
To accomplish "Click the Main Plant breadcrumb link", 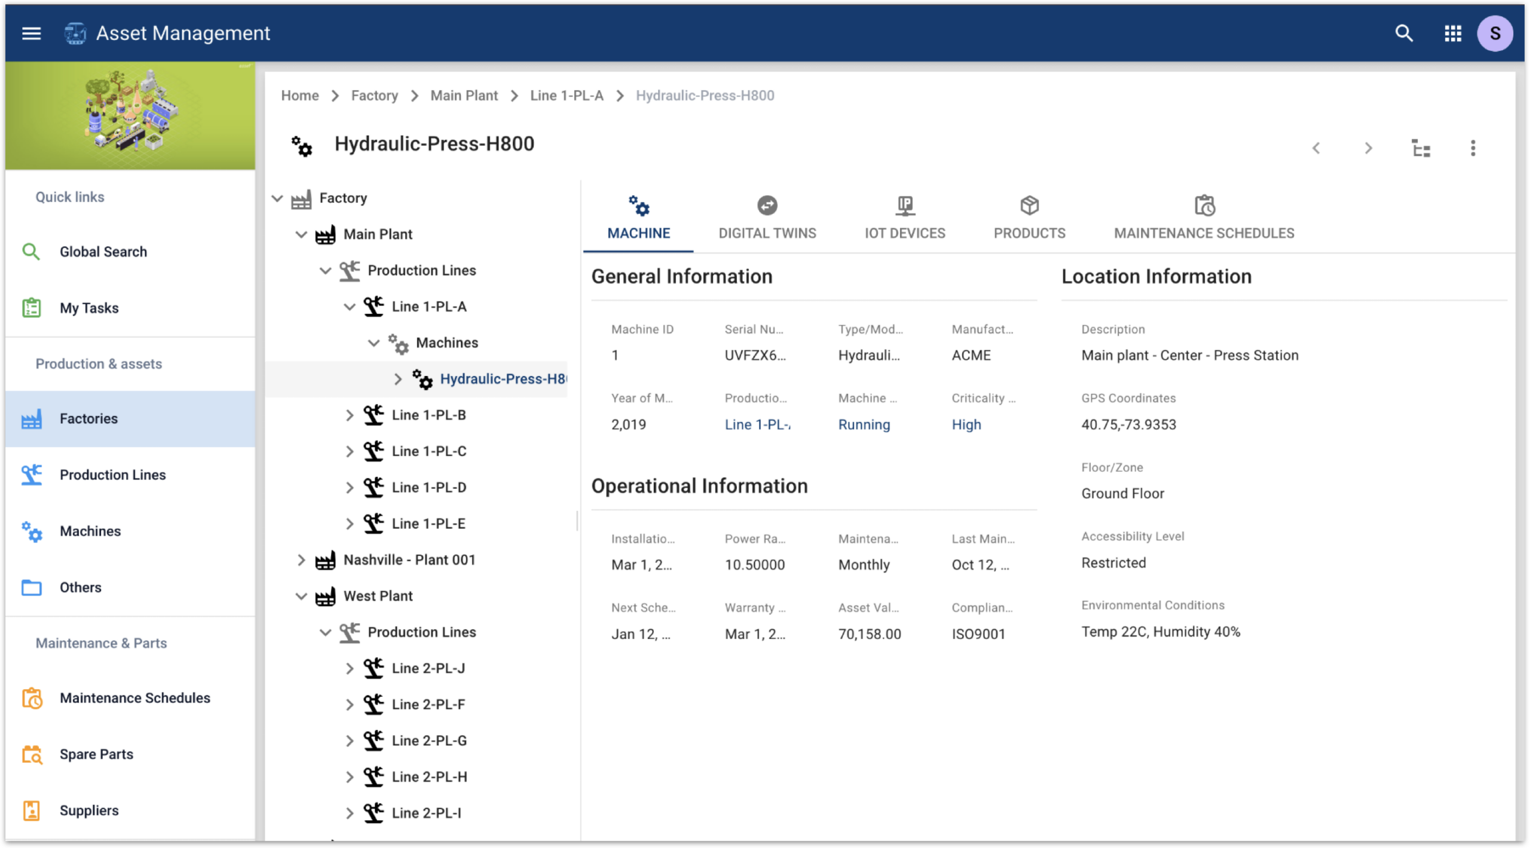I will (464, 96).
